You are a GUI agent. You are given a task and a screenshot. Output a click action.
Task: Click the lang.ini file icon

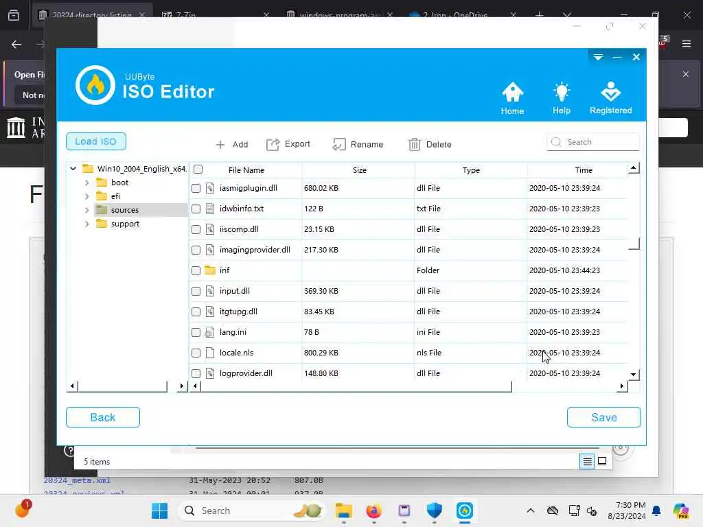[x=209, y=333]
